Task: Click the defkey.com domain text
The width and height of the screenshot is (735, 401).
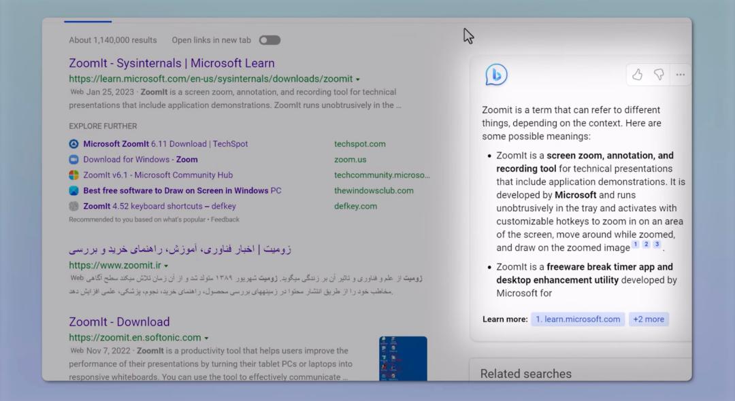Action: [355, 206]
